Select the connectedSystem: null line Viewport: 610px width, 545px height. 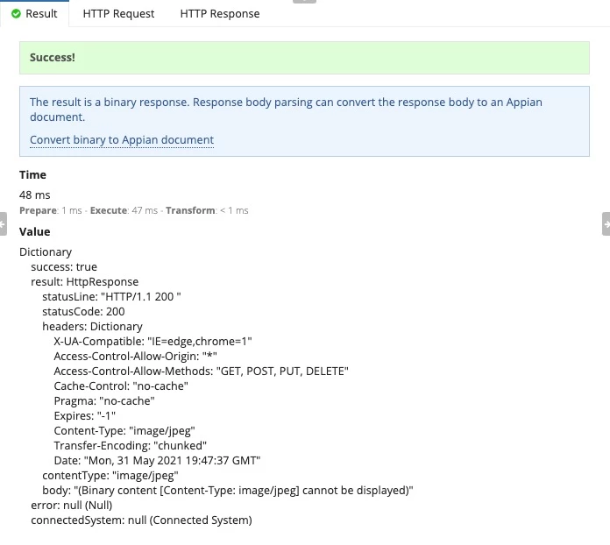click(x=141, y=520)
